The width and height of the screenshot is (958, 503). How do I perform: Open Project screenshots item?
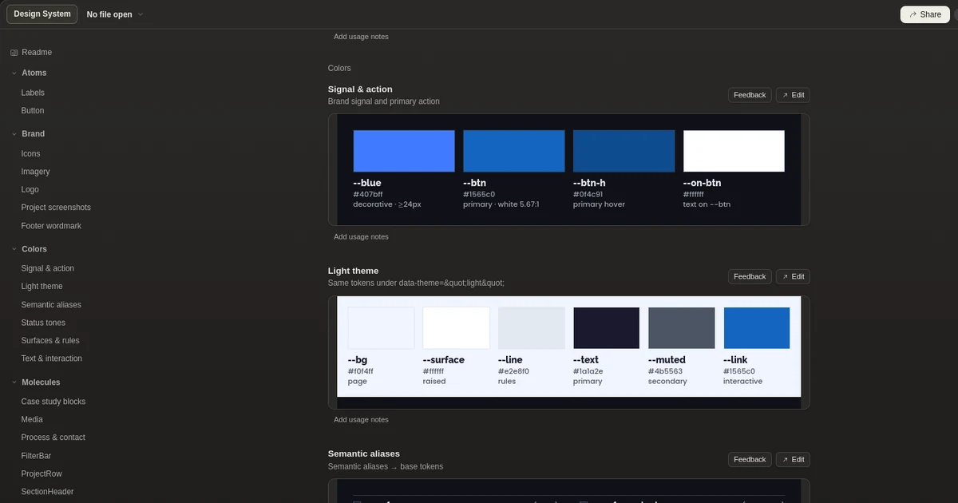point(56,208)
